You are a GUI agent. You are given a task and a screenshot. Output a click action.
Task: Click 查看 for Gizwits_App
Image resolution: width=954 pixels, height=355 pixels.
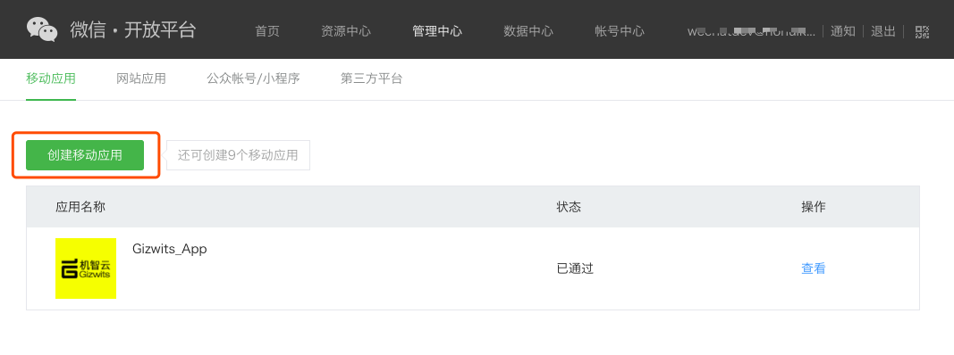(814, 268)
